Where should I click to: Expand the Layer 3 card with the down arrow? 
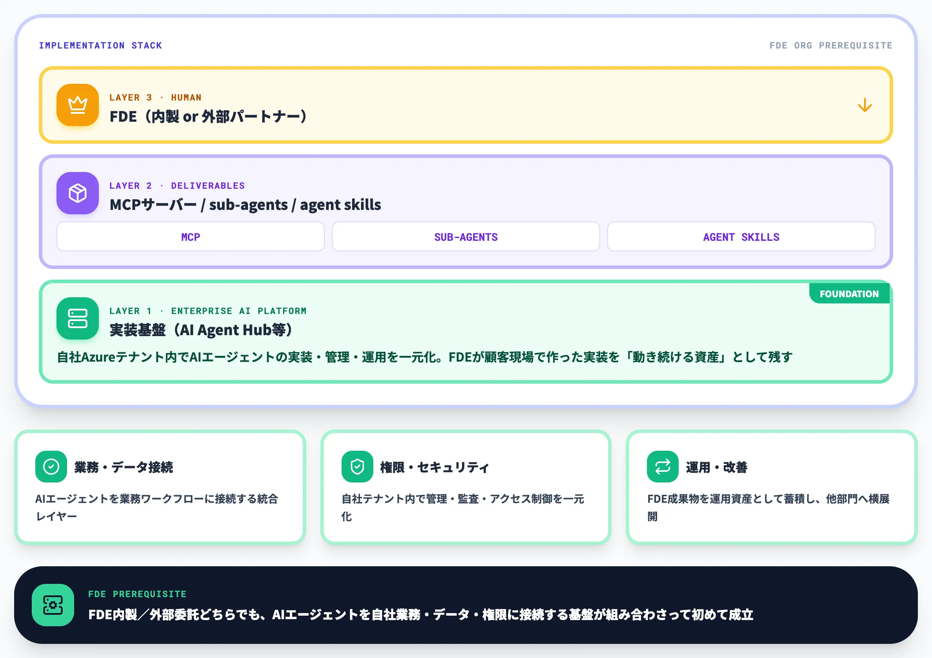[x=864, y=105]
